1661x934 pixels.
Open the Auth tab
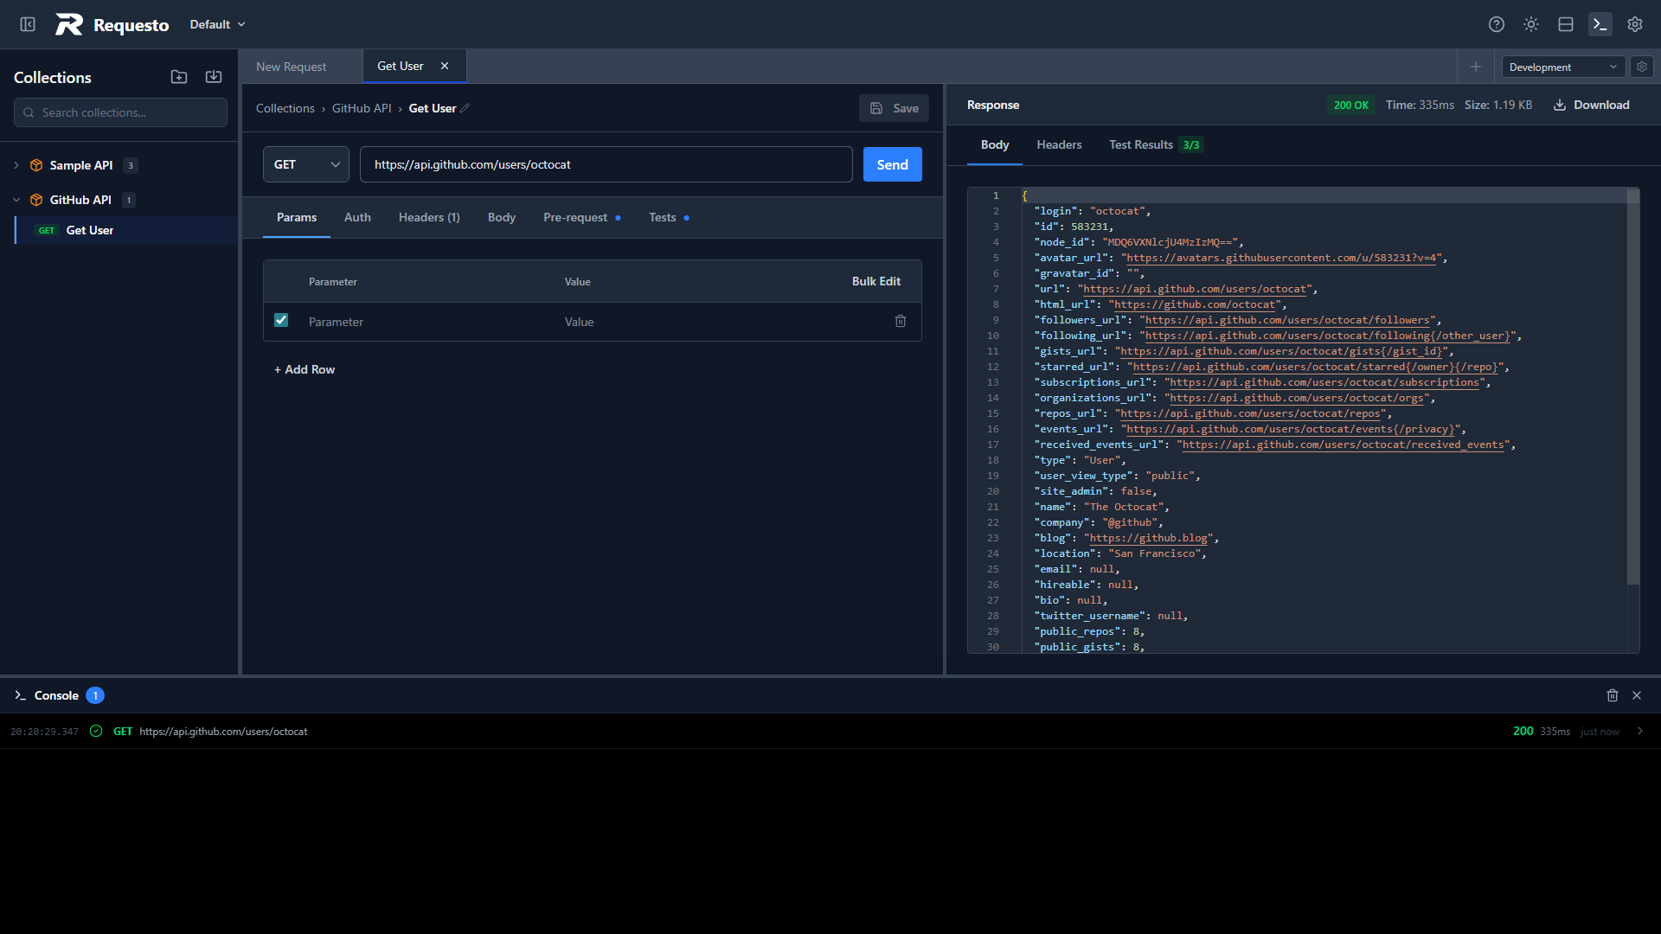point(357,217)
